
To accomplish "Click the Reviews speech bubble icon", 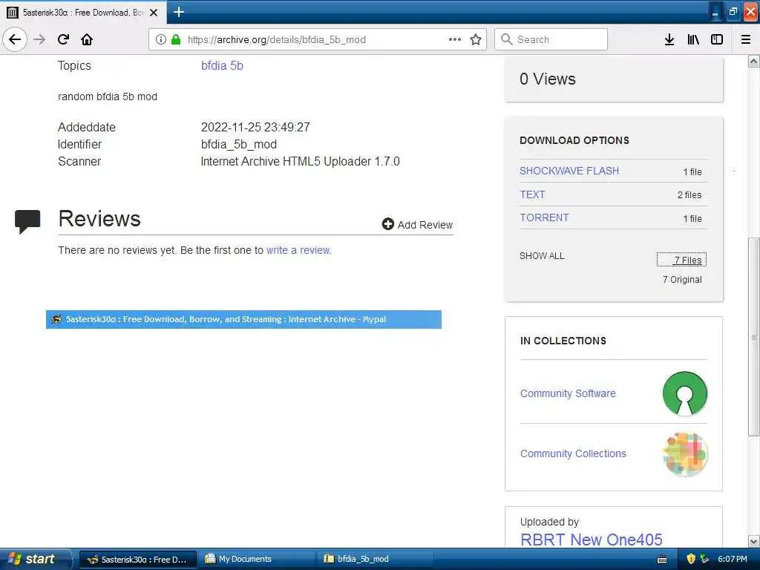I will [x=27, y=221].
